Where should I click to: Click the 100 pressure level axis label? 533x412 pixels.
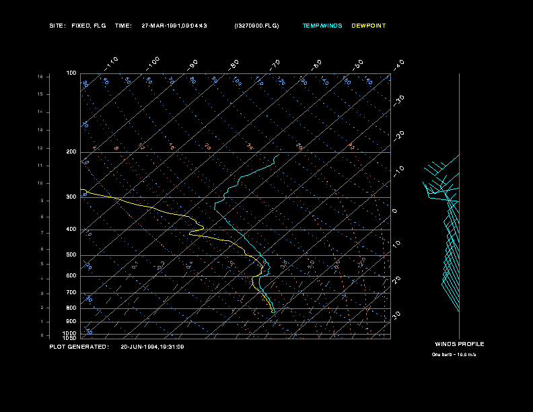(x=71, y=73)
